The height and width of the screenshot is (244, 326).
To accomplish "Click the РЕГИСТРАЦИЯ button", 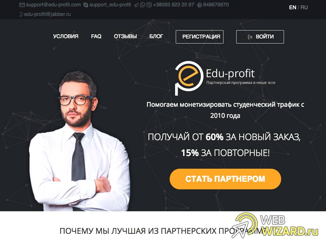I will pyautogui.click(x=200, y=37).
